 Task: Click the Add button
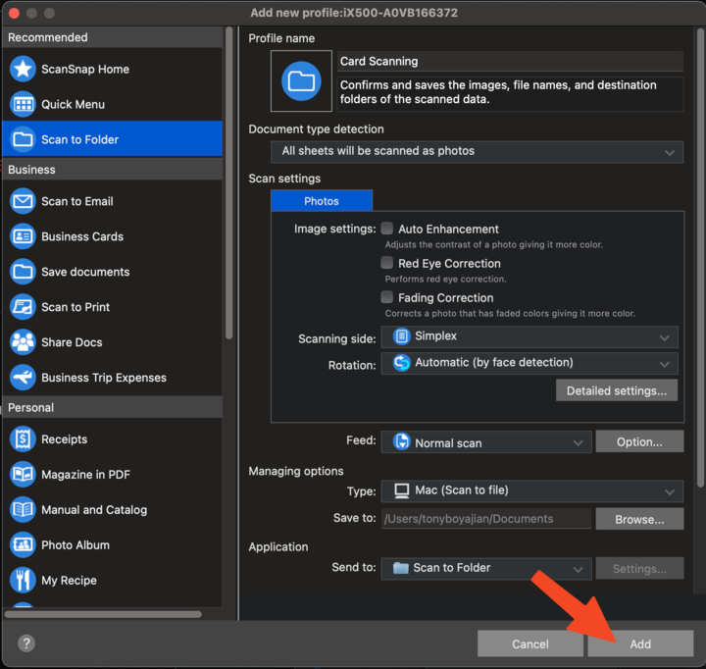(x=640, y=643)
